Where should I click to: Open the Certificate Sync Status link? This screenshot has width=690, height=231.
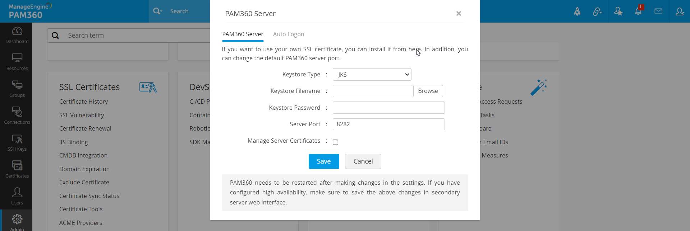coord(89,196)
